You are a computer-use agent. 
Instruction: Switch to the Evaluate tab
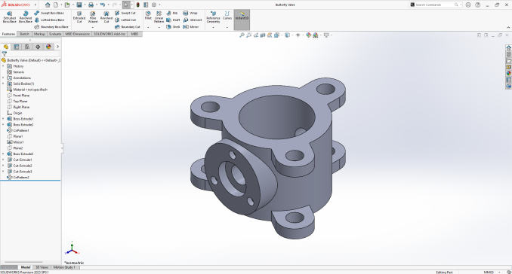point(55,34)
